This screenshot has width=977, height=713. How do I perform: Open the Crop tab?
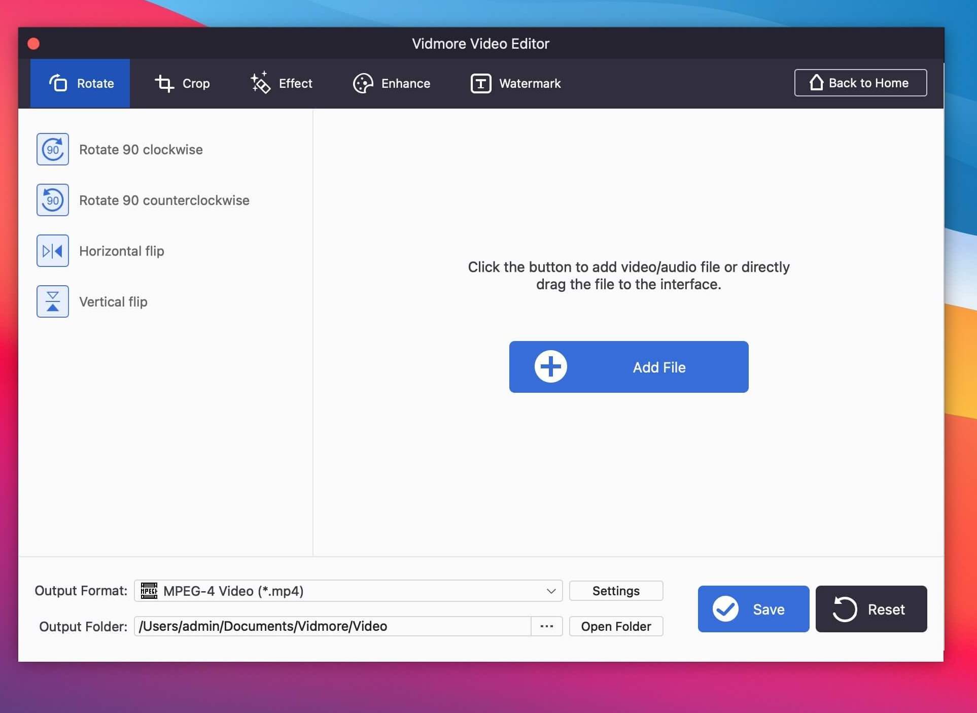[182, 83]
